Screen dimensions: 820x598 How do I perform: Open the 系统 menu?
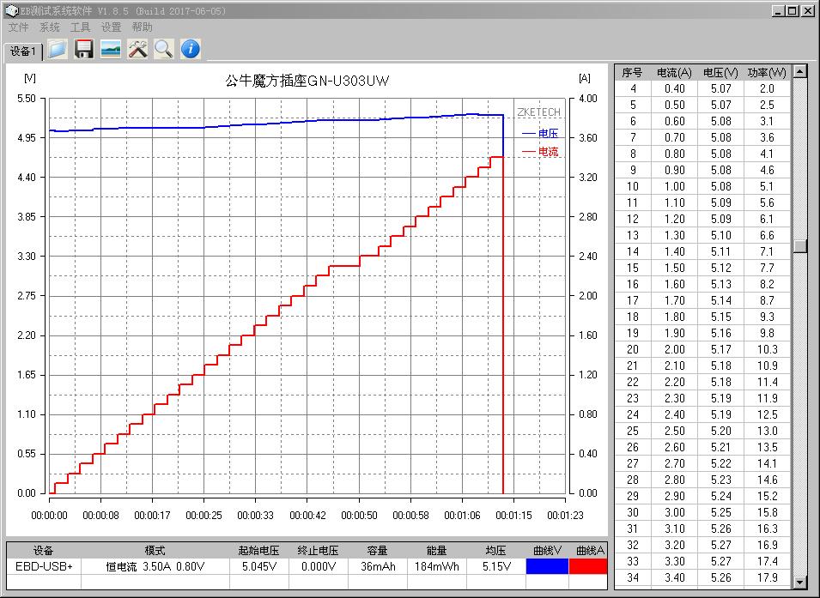click(x=50, y=27)
